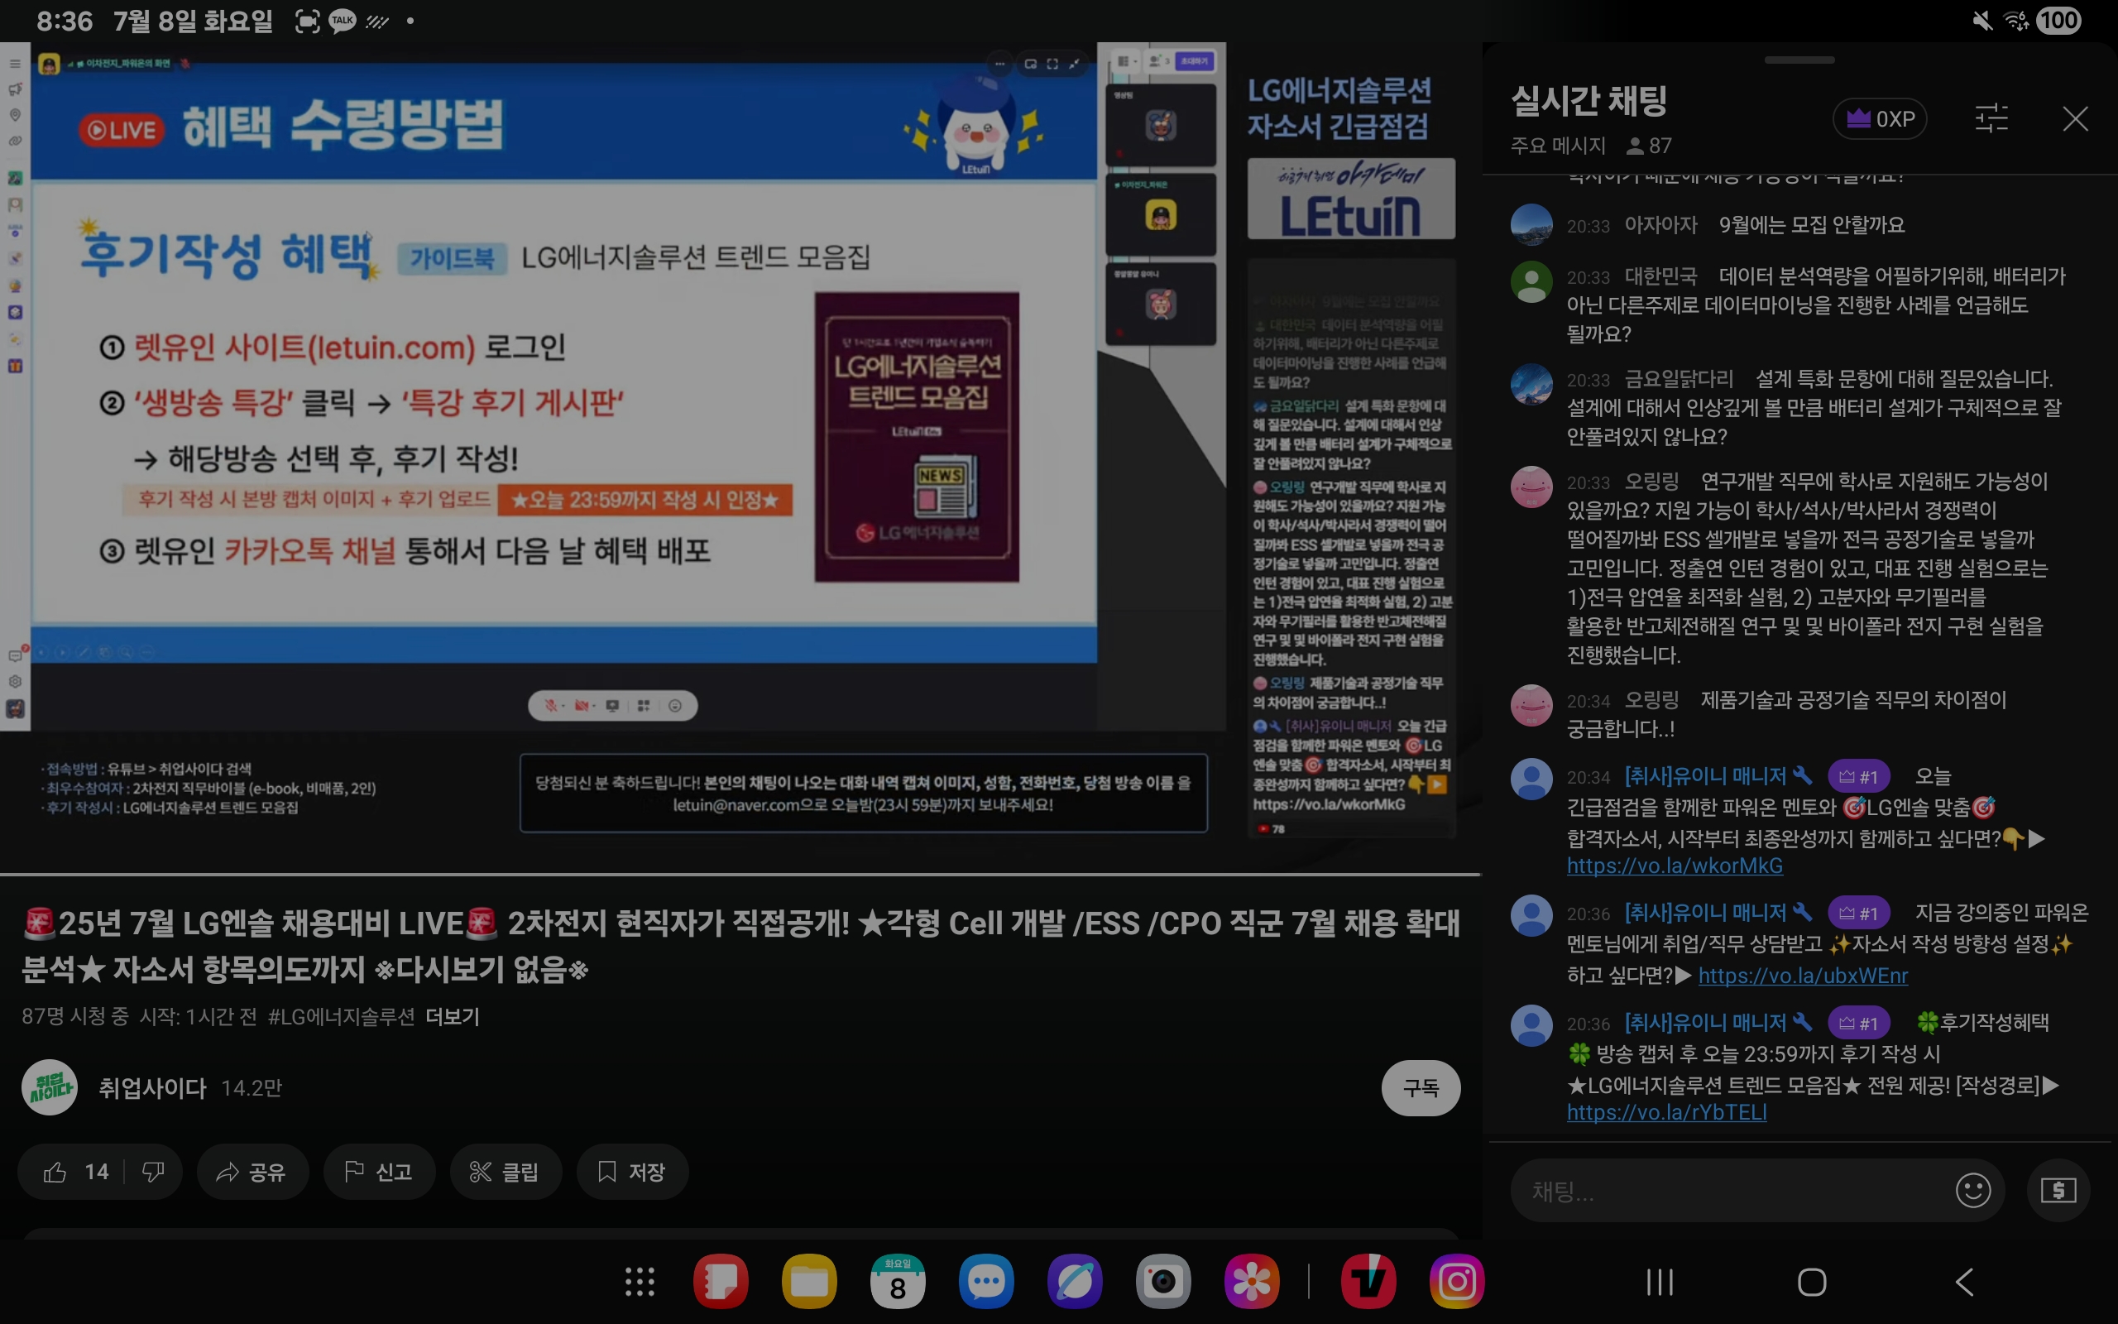The image size is (2118, 1324).
Task: Tap [취사]유이니 매니저 name at 20:34
Action: [1705, 776]
